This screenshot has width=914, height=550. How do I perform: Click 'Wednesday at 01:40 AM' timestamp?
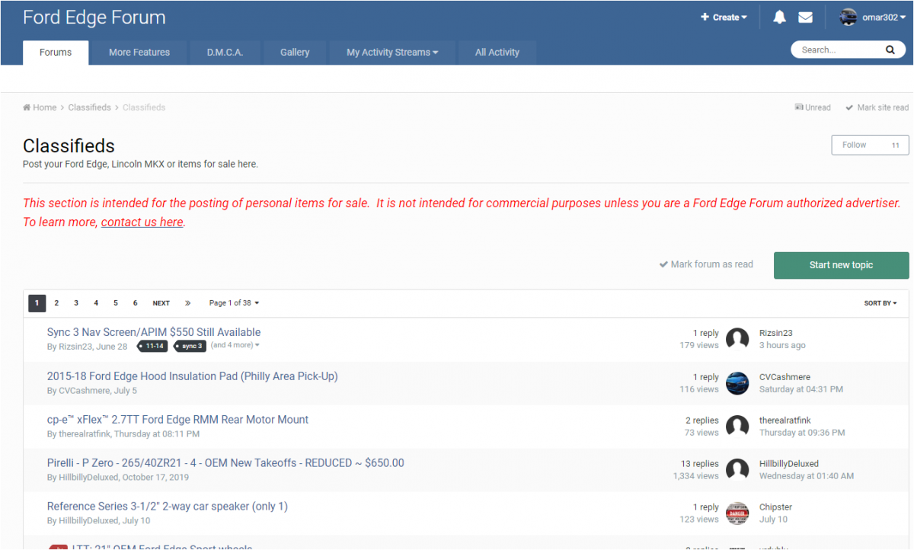point(807,476)
